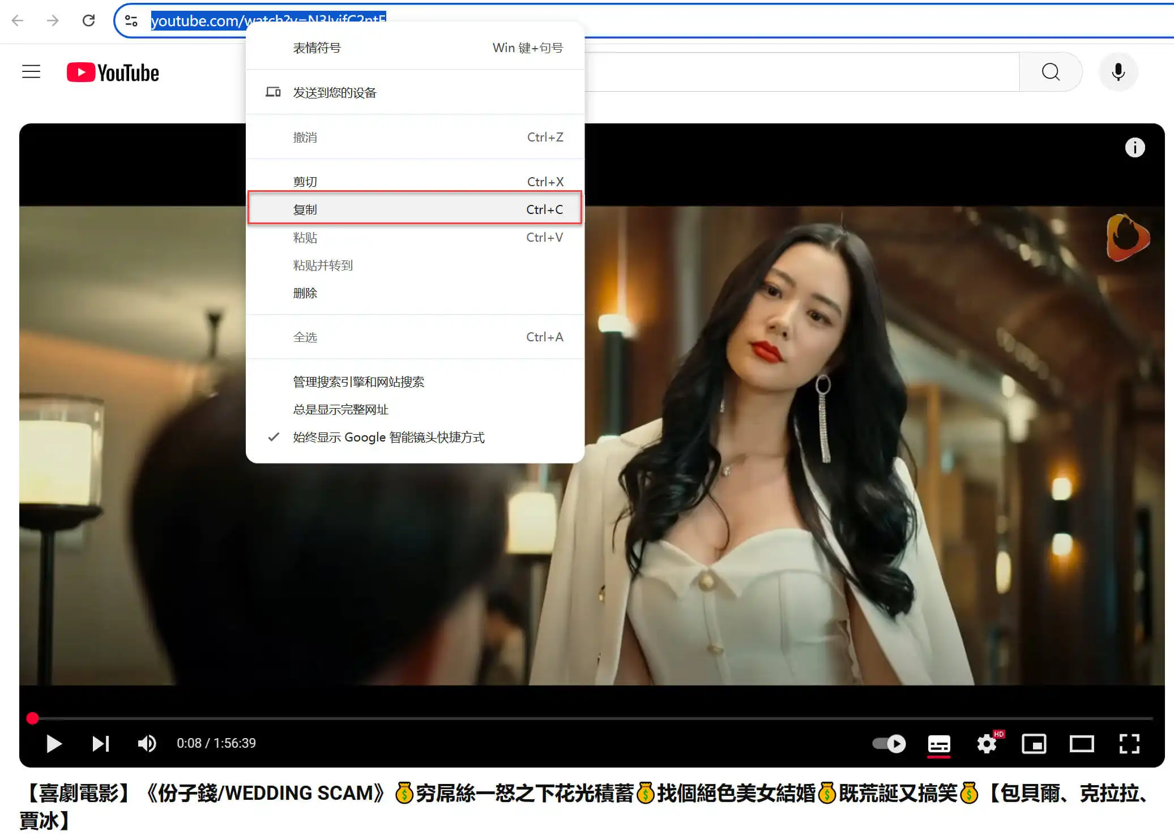1174x840 pixels.
Task: Click the browser forward arrow
Action: coord(53,21)
